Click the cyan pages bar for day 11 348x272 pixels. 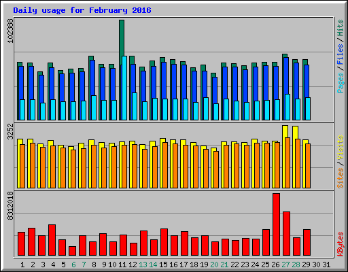pos(124,88)
